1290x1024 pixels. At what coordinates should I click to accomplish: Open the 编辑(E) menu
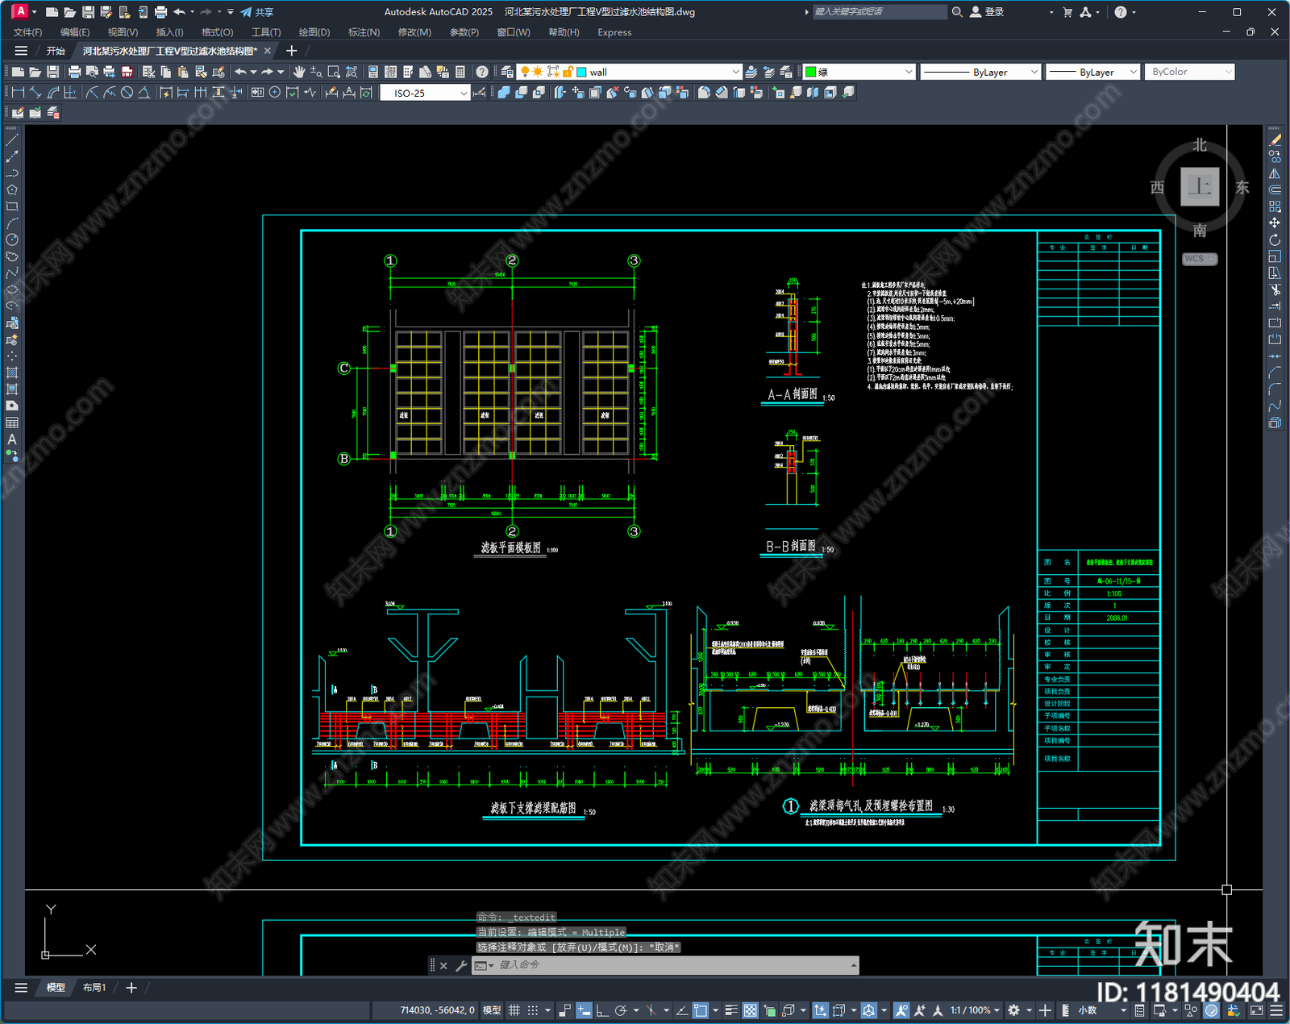click(75, 32)
